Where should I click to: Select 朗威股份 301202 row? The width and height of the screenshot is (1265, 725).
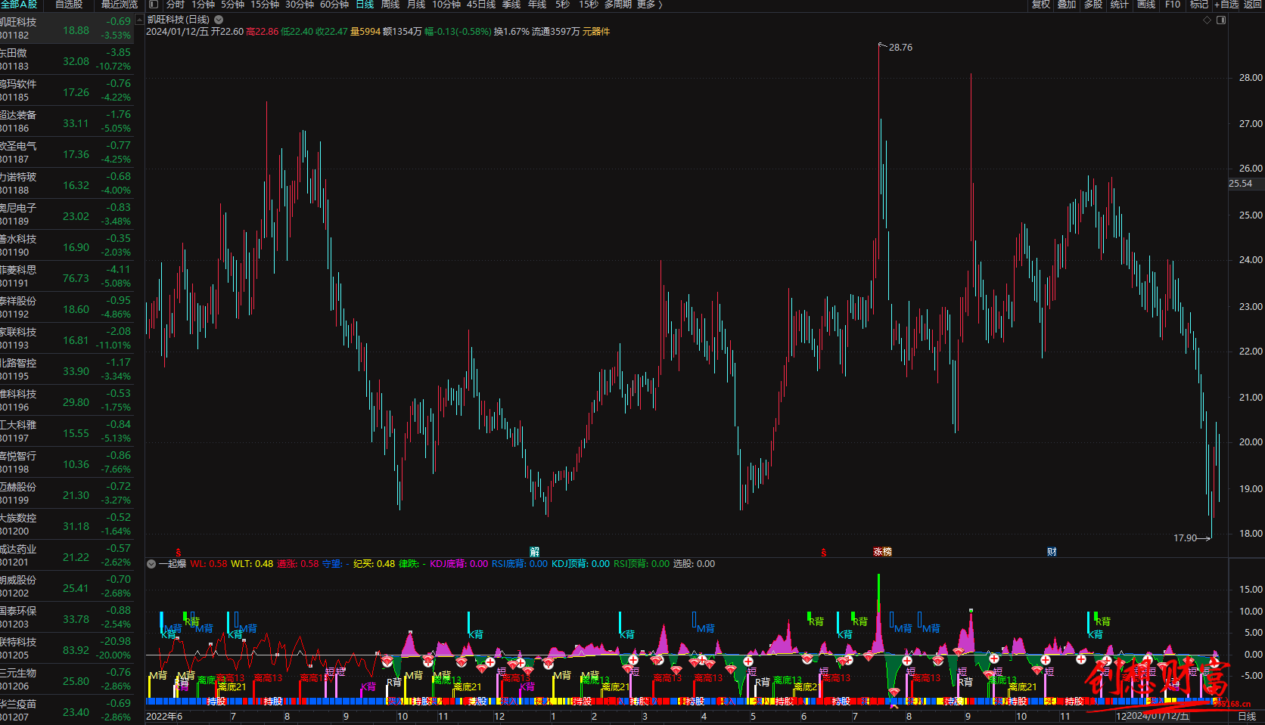click(x=67, y=587)
